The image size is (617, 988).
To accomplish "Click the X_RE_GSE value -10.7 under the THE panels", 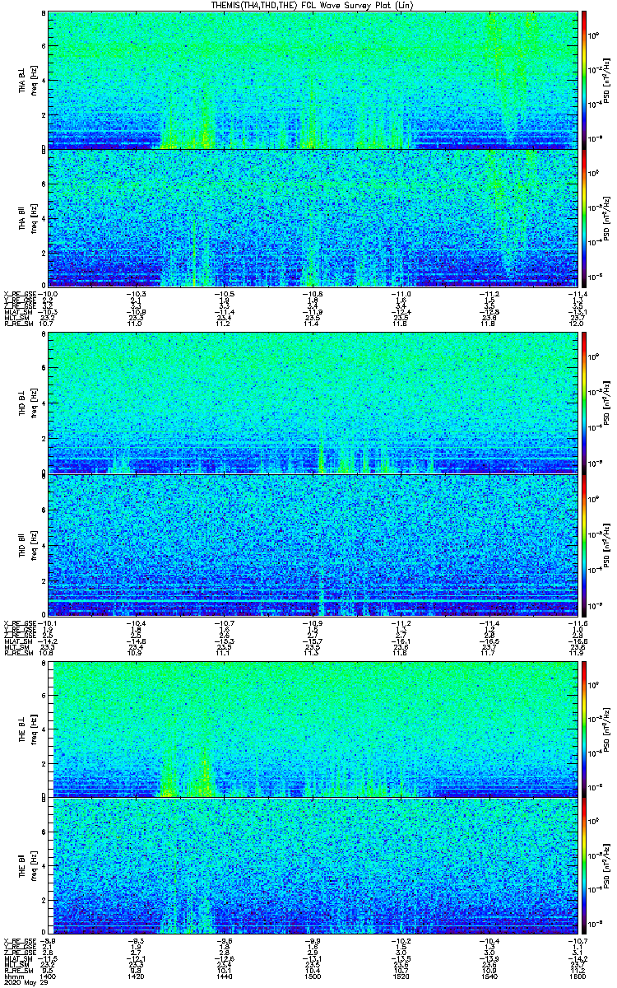I will tap(576, 940).
